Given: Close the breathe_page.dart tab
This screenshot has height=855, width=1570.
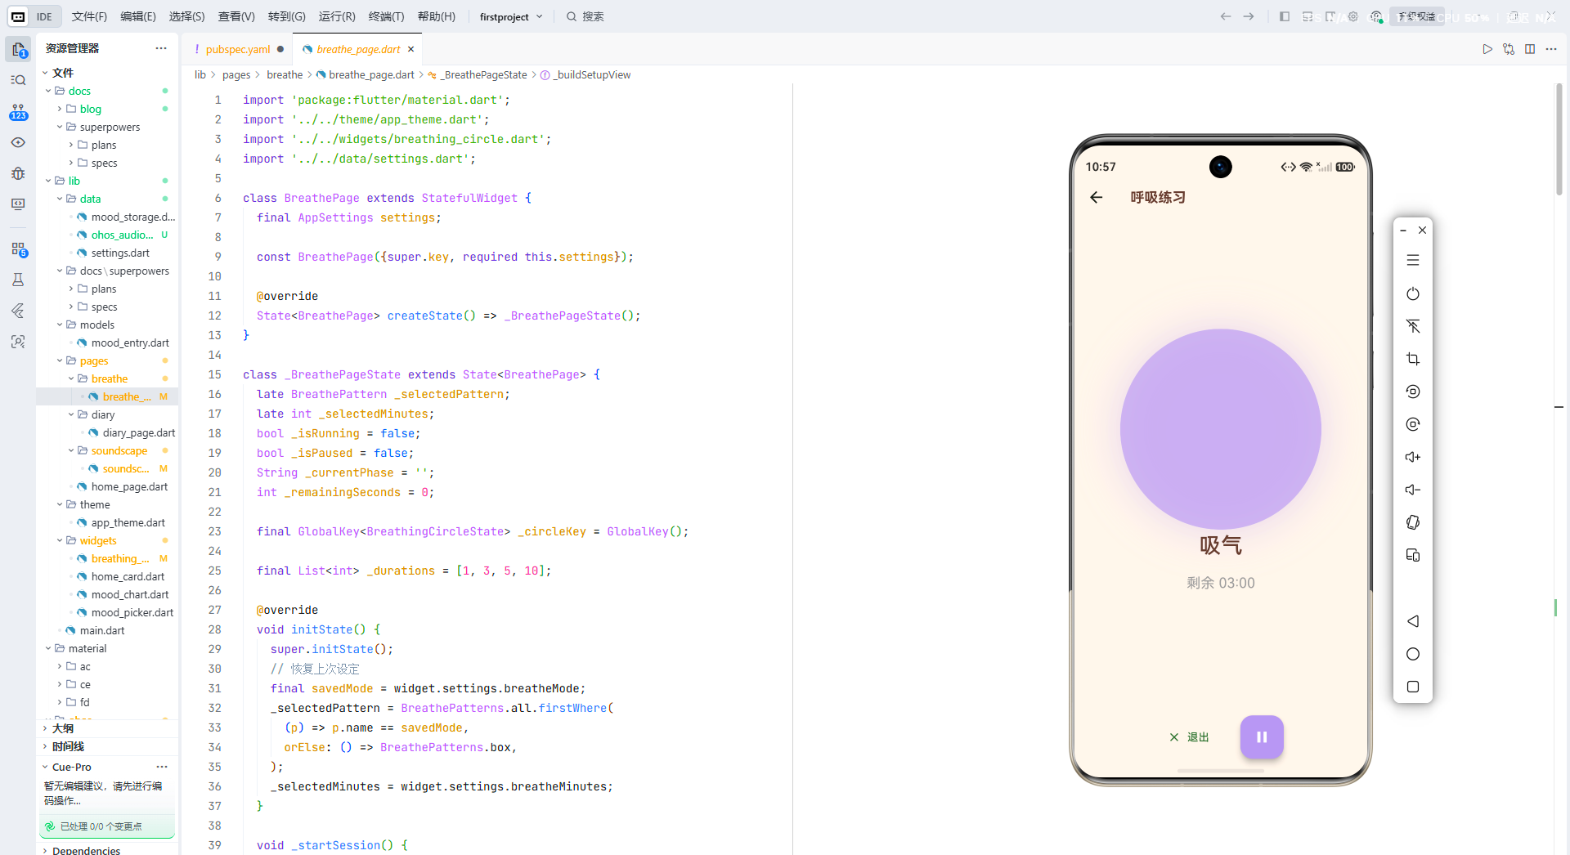Looking at the screenshot, I should [x=410, y=49].
